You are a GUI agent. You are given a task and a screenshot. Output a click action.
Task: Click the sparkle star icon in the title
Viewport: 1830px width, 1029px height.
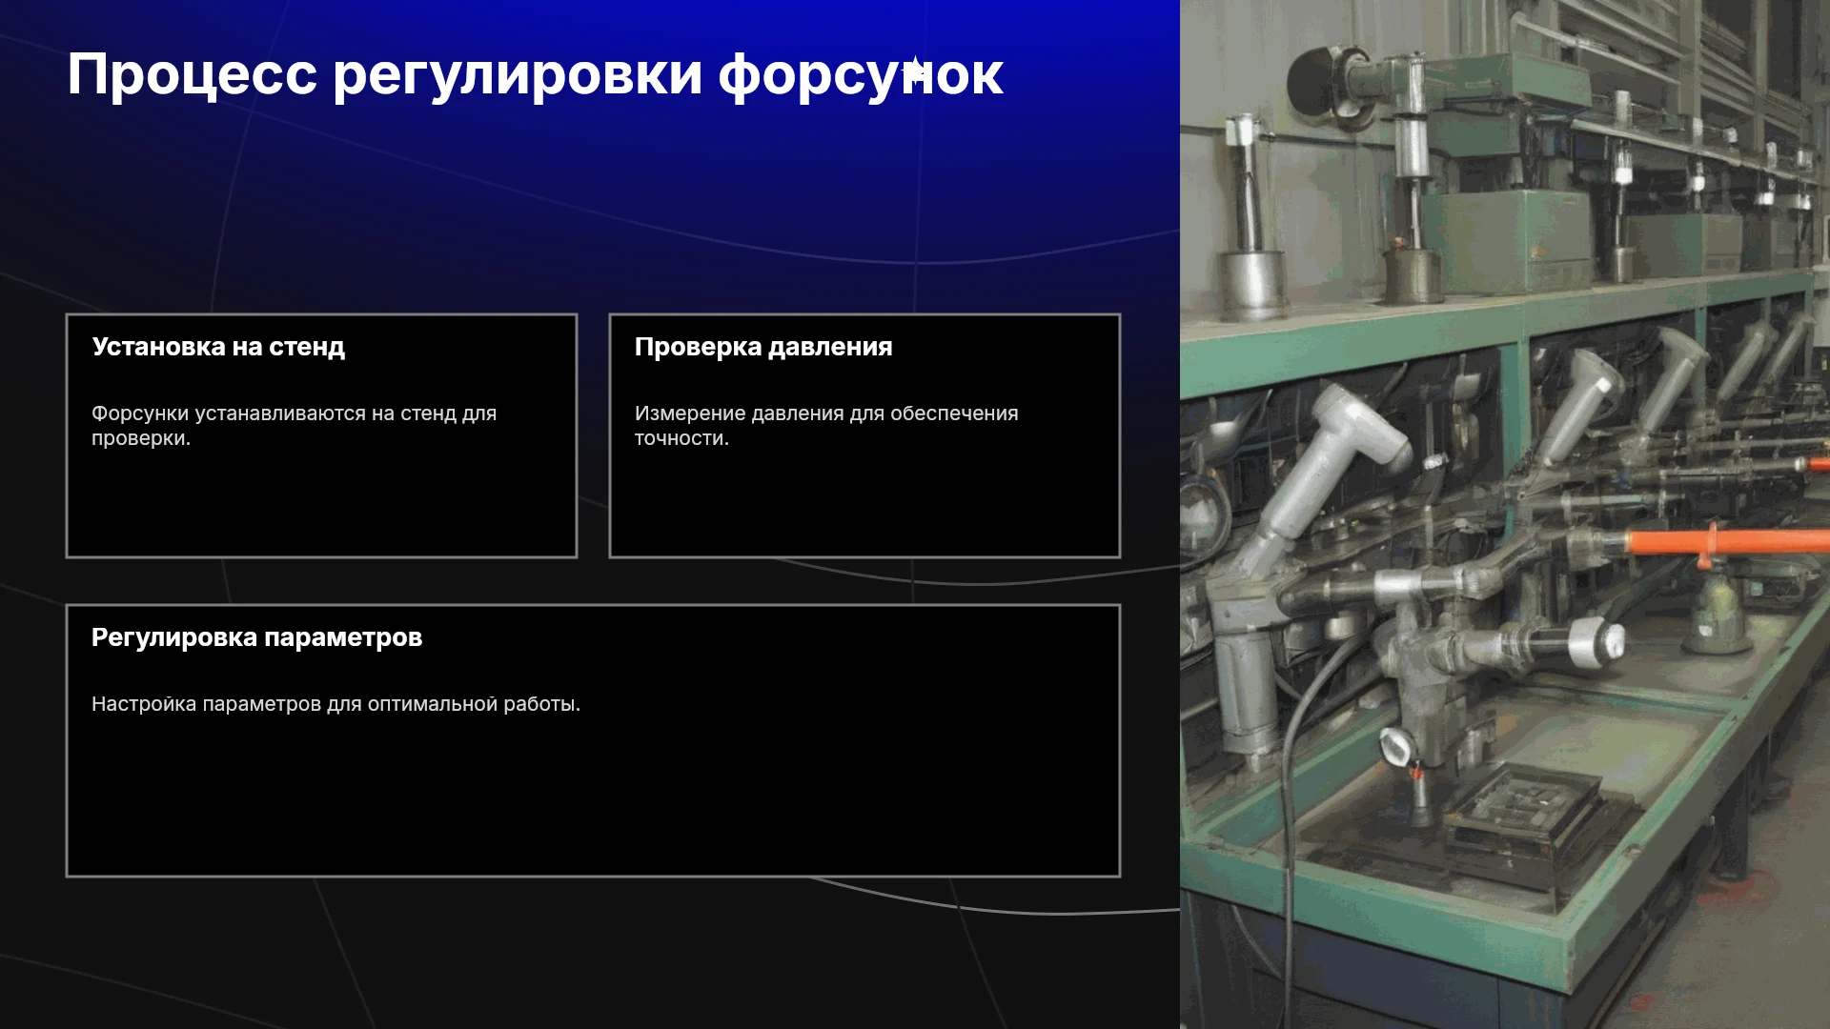(915, 71)
